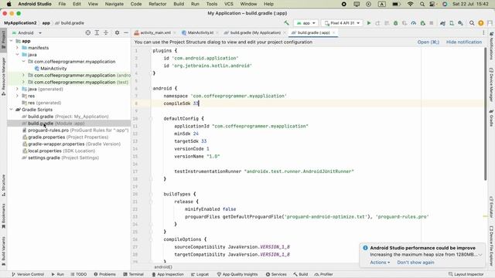Open the Terminal tool window
Viewport: 495px width, 278px height.
point(134,274)
